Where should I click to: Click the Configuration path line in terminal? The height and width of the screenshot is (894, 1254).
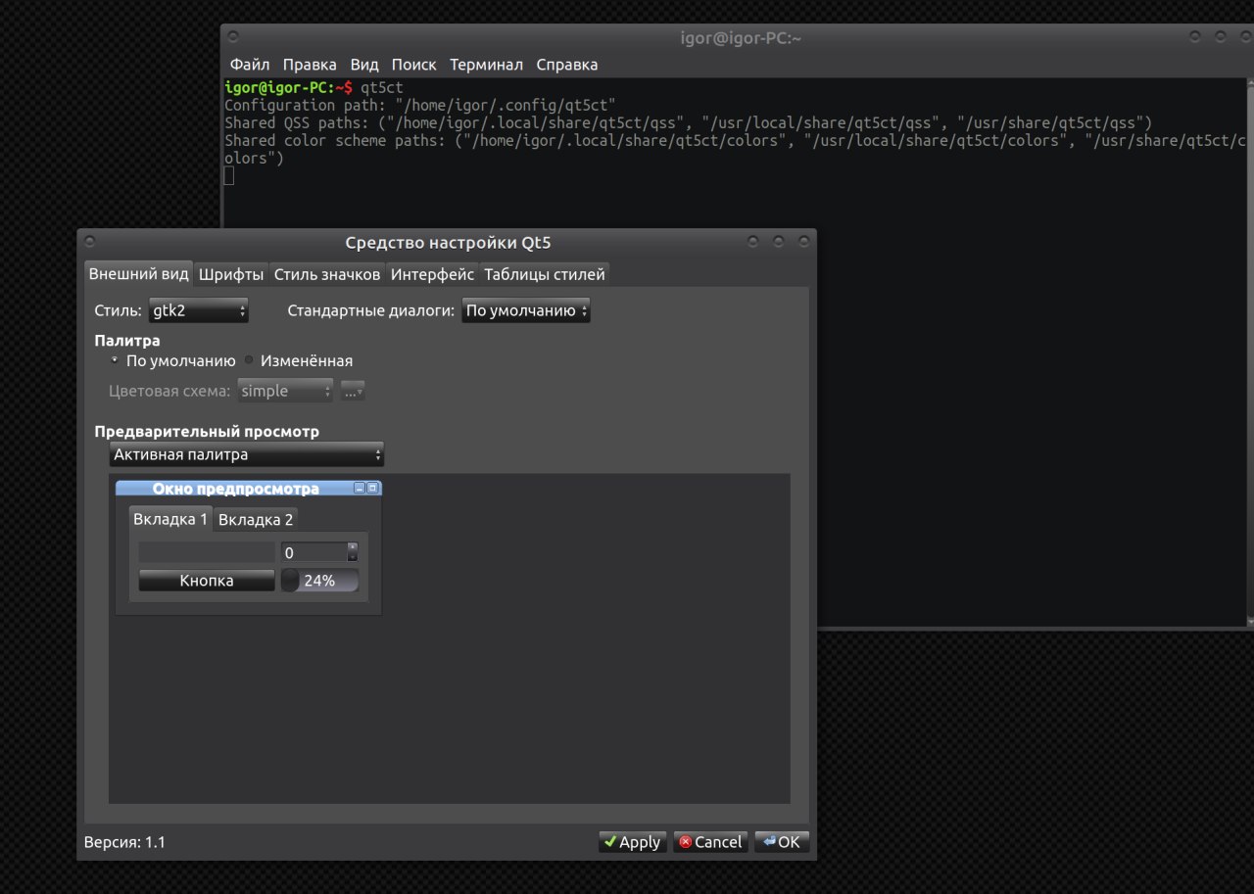point(420,106)
